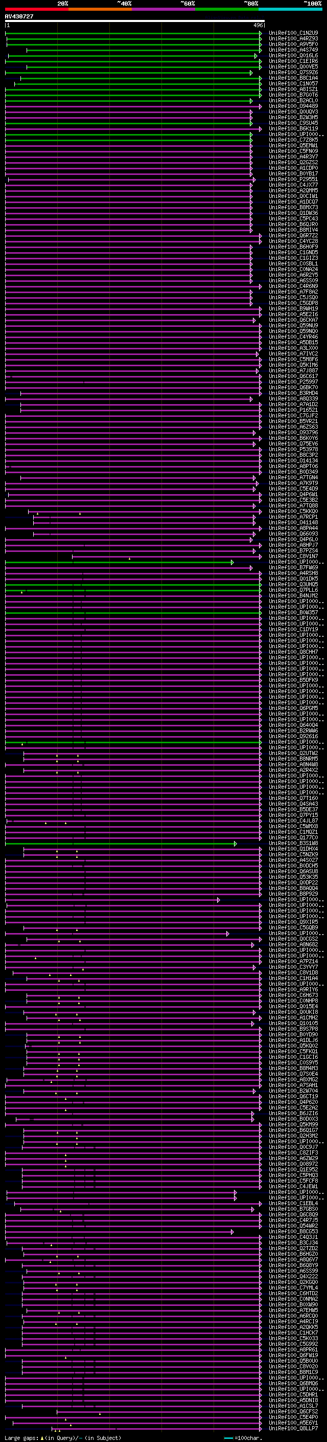Select the UniRef100_C4JEW1 label
Viewport: 327px width, 1442px height.
click(x=293, y=1186)
